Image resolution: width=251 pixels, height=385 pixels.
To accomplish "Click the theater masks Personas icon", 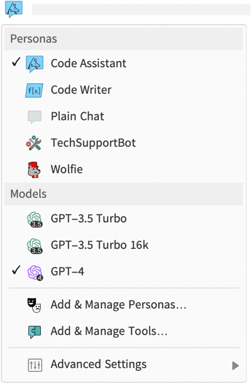I will pyautogui.click(x=34, y=305).
